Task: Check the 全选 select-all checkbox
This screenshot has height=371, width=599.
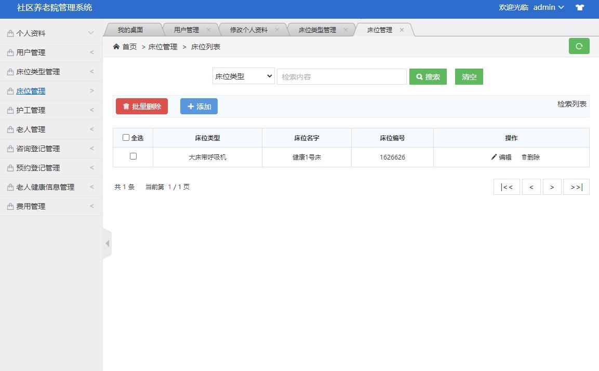Action: 126,137
